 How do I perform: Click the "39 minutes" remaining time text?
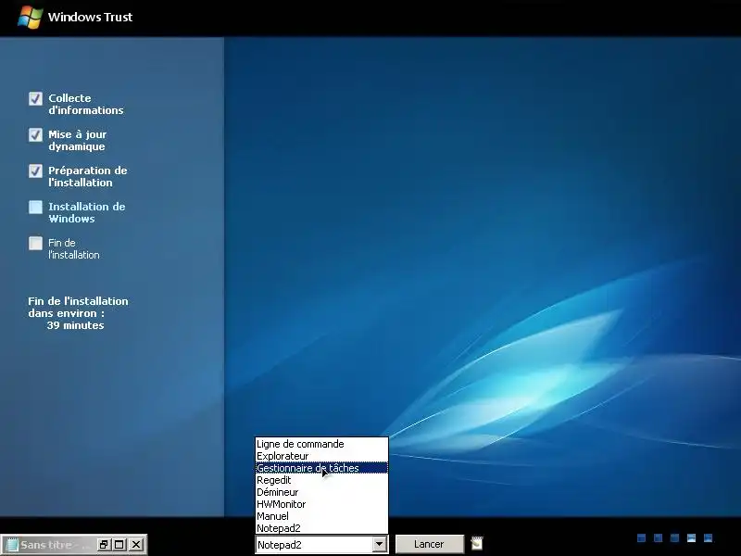(x=76, y=325)
